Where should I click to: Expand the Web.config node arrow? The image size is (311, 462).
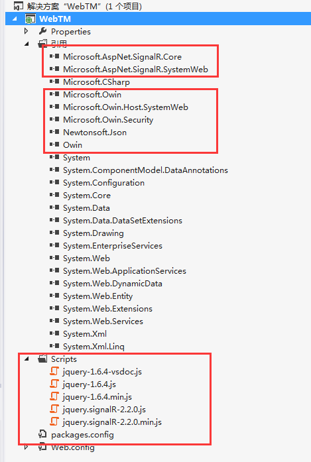click(27, 447)
